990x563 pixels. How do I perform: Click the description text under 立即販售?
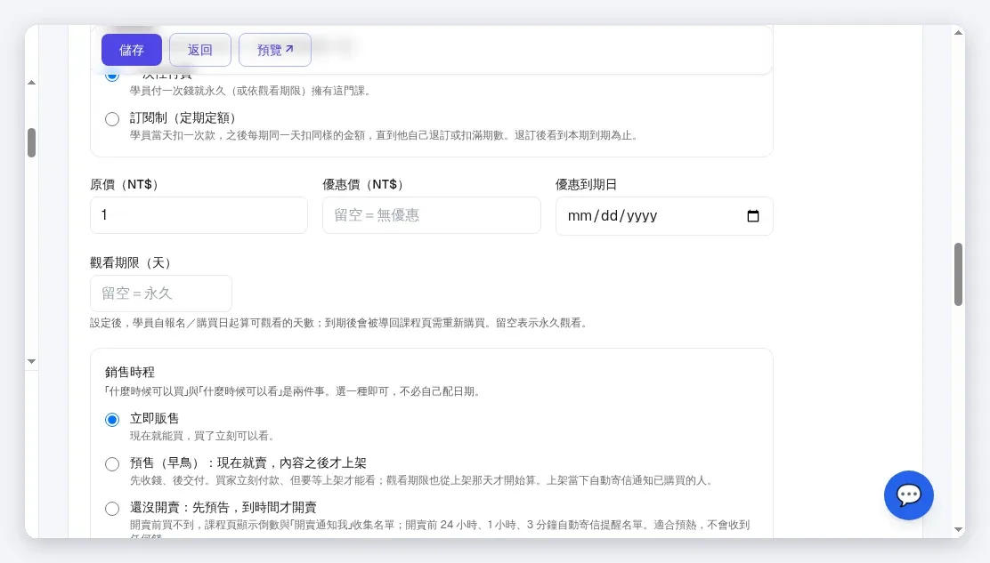tap(204, 436)
